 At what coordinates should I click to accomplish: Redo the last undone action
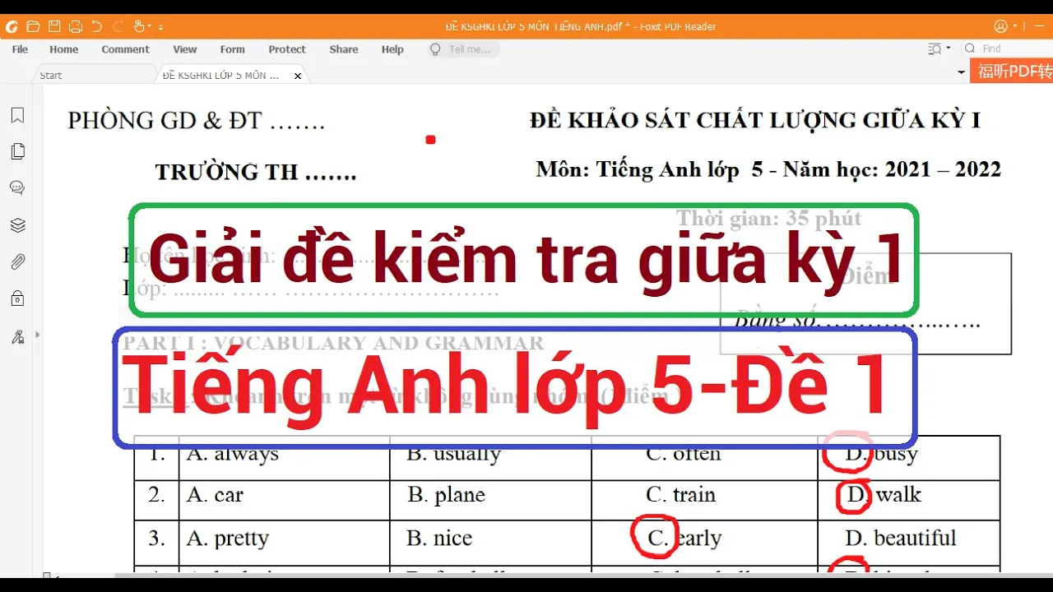coord(118,26)
